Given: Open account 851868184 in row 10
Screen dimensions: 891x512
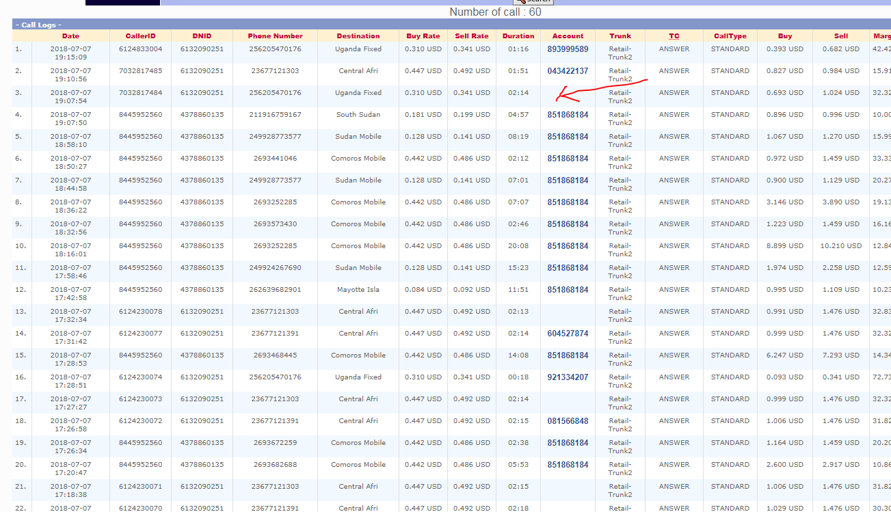Looking at the screenshot, I should (x=568, y=246).
